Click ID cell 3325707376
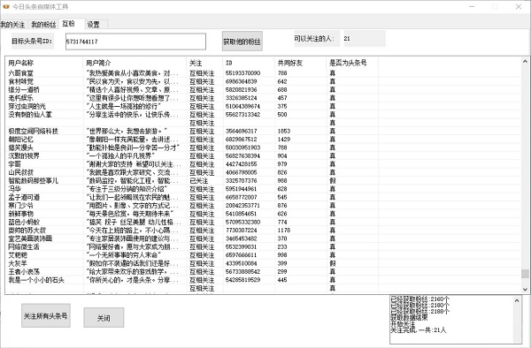The image size is (531, 348). coord(241,181)
